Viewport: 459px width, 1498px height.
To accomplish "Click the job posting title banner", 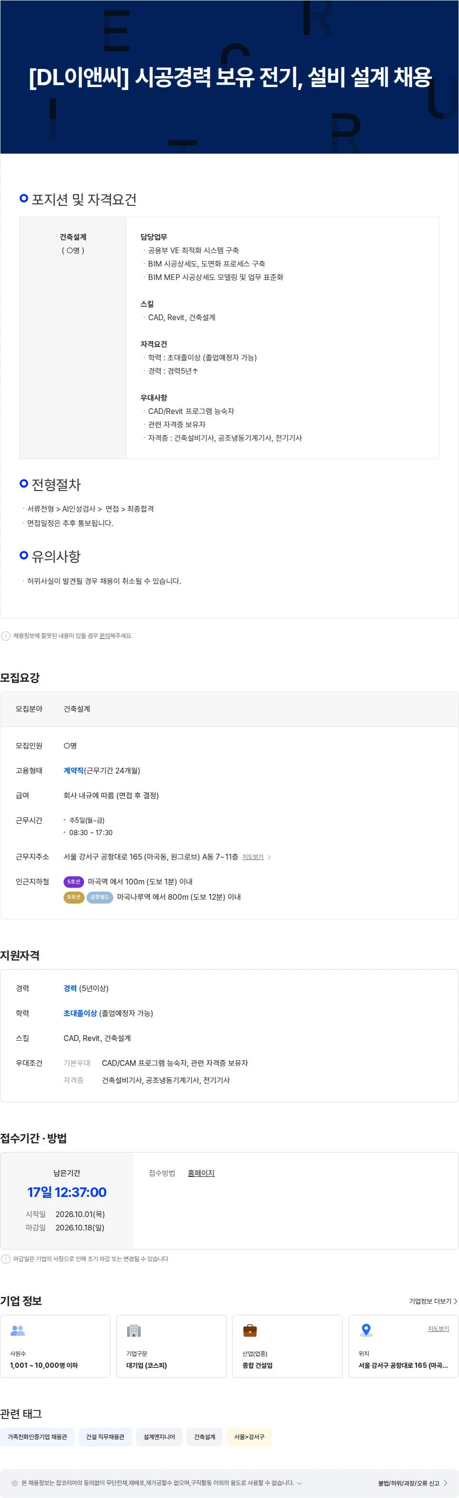I will click(x=229, y=77).
